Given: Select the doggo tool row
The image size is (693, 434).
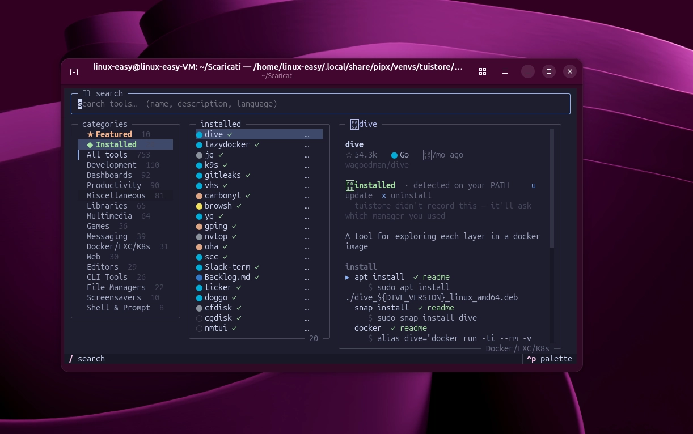Looking at the screenshot, I should click(259, 298).
